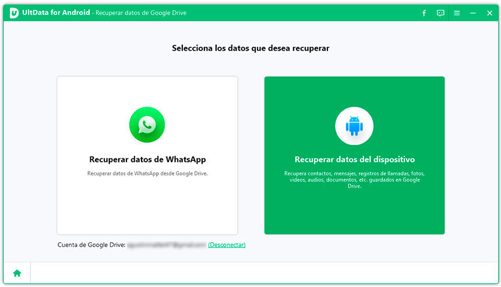Click the Desconectar link
The width and height of the screenshot is (501, 287).
click(227, 245)
